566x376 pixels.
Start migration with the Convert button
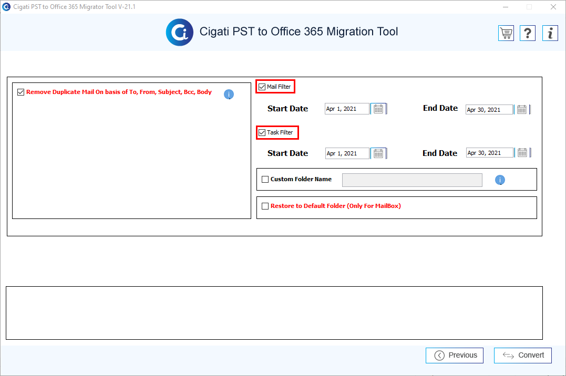click(523, 356)
